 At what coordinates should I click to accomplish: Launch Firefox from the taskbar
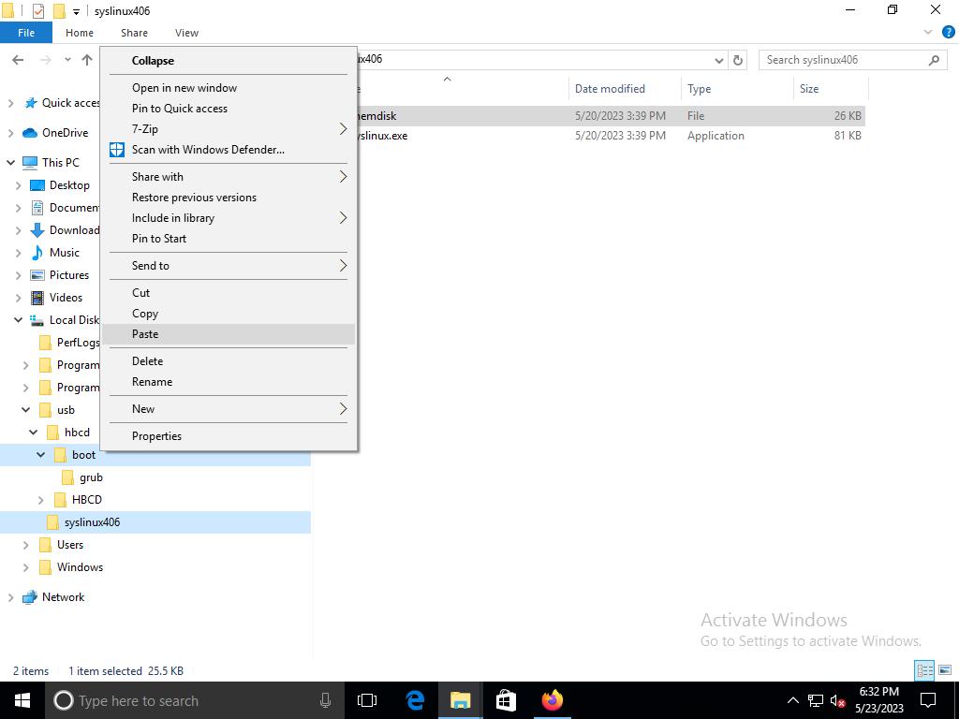pyautogui.click(x=552, y=700)
